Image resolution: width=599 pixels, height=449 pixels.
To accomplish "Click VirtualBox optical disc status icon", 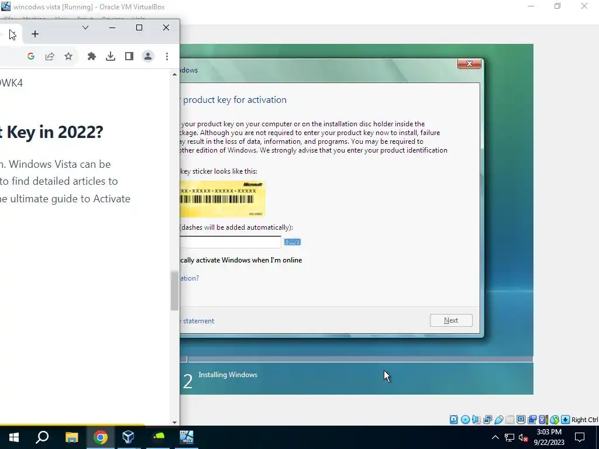I will (465, 420).
